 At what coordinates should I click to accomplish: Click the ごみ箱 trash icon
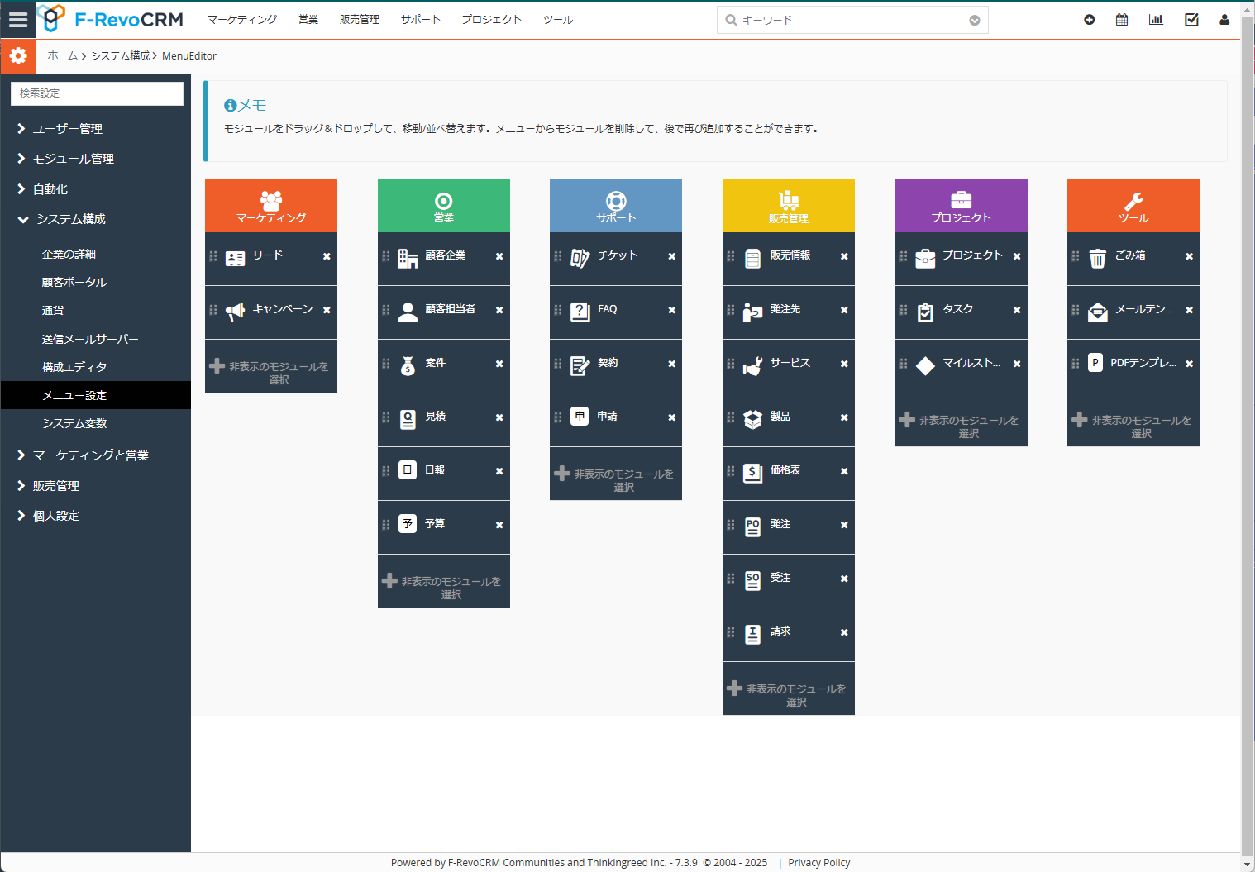[1097, 258]
